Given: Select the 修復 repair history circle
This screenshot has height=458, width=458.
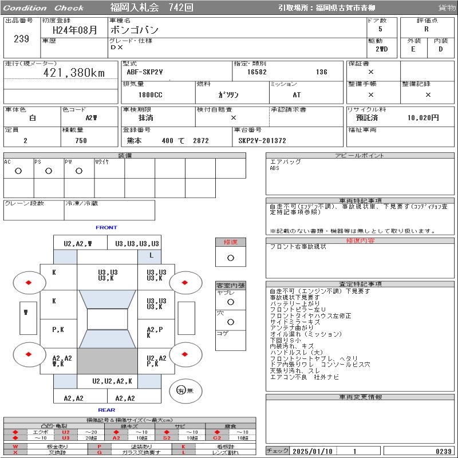Looking at the screenshot, I should (x=230, y=258).
